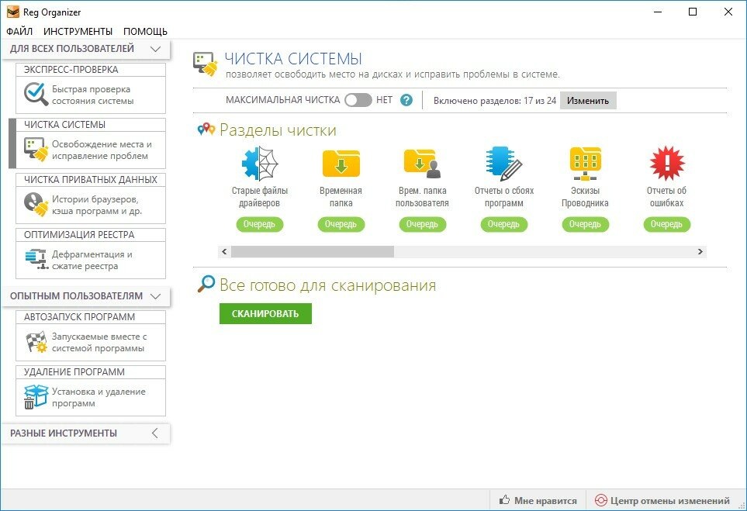The height and width of the screenshot is (511, 747).
Task: Click the Изменить button
Action: [x=588, y=101]
